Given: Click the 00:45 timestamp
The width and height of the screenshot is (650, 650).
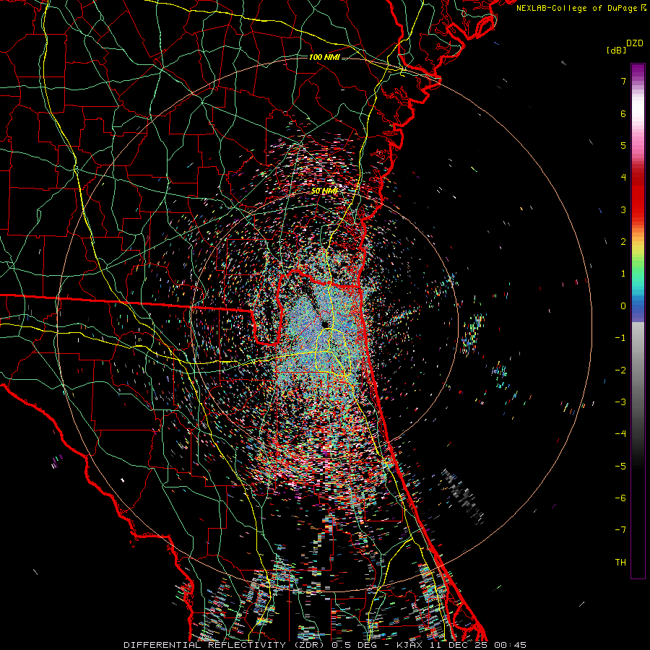Looking at the screenshot, I should pyautogui.click(x=511, y=645).
